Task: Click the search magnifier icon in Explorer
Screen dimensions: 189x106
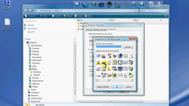Action: pyautogui.click(x=167, y=11)
